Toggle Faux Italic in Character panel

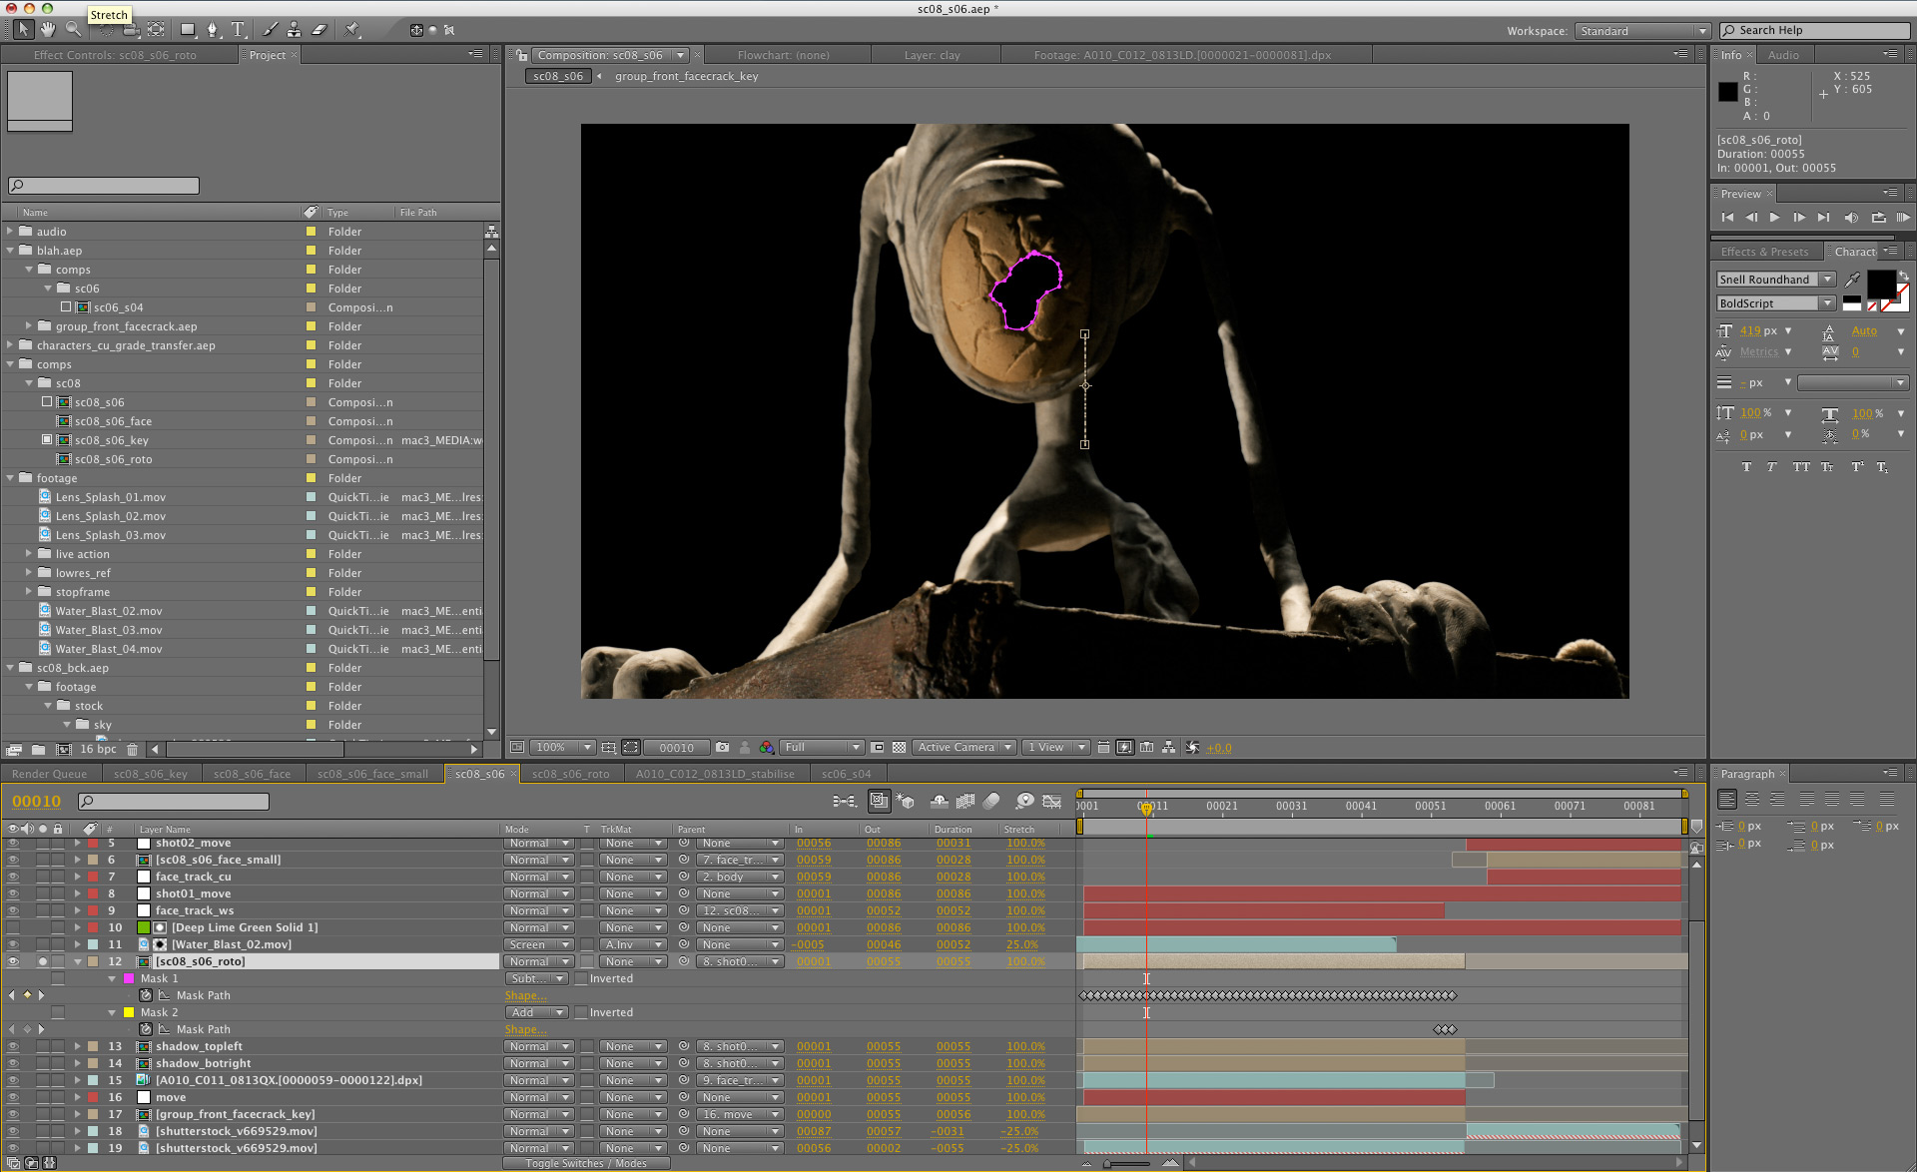[1772, 466]
